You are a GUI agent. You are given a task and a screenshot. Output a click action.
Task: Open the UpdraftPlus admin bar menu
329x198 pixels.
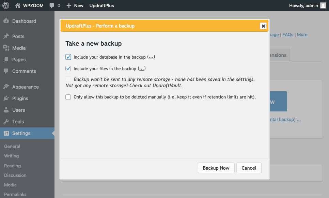tap(102, 6)
